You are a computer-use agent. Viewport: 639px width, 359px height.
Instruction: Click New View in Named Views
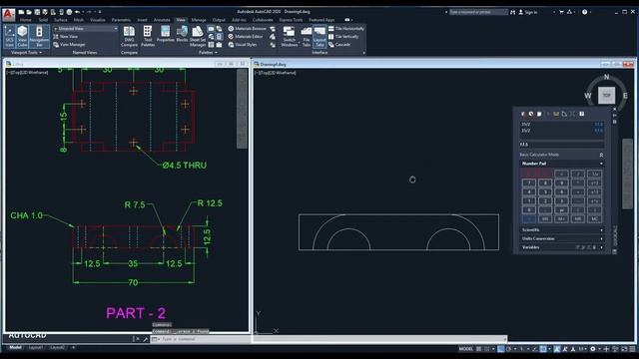tap(65, 36)
